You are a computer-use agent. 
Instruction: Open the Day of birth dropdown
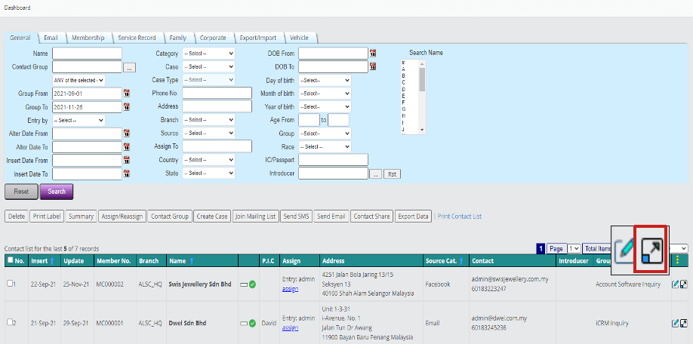pyautogui.click(x=325, y=81)
